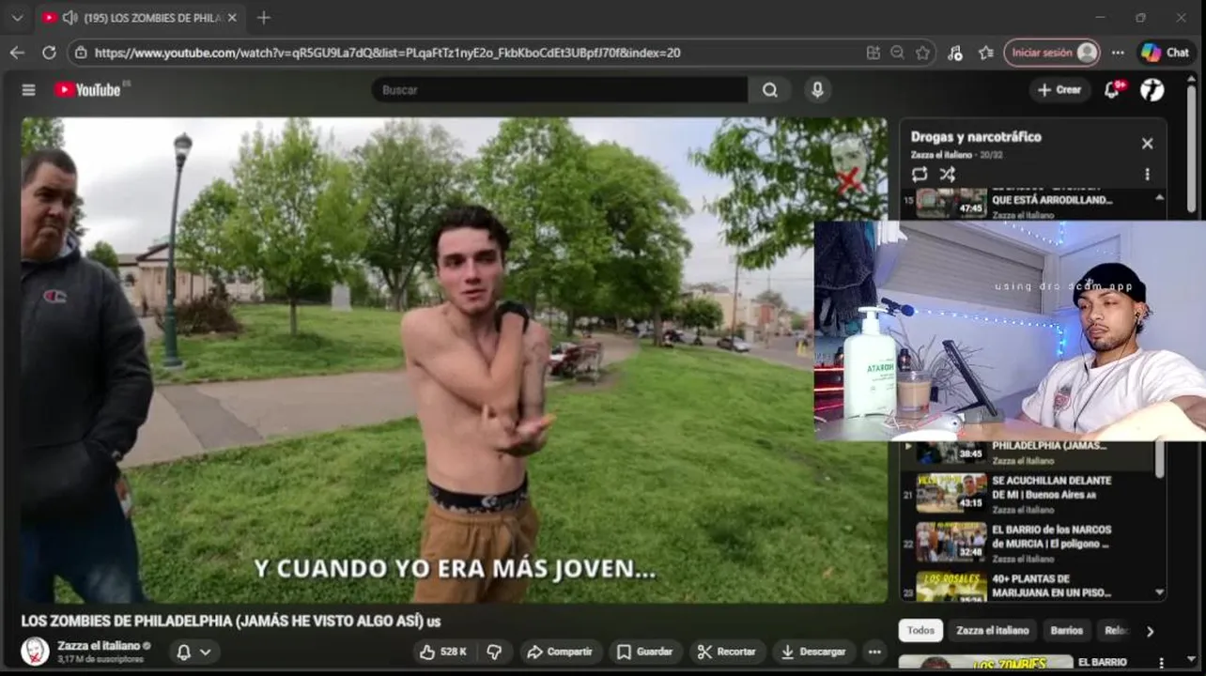Expand the tab search dropdown
The height and width of the screenshot is (676, 1206).
pos(17,18)
